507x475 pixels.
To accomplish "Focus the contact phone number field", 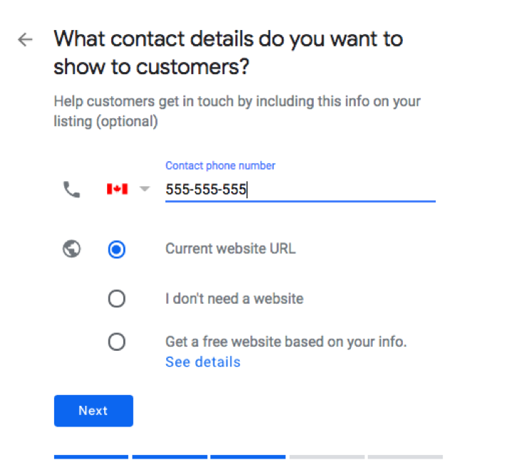I will click(299, 190).
